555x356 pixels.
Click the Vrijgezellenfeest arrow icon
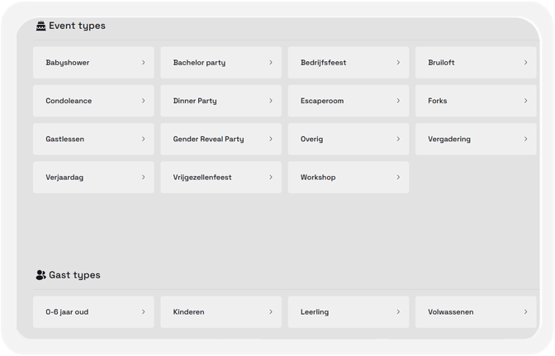[271, 178]
